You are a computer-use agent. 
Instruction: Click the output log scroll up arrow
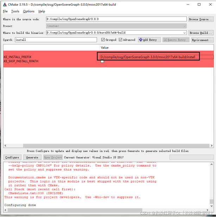pos(211,164)
